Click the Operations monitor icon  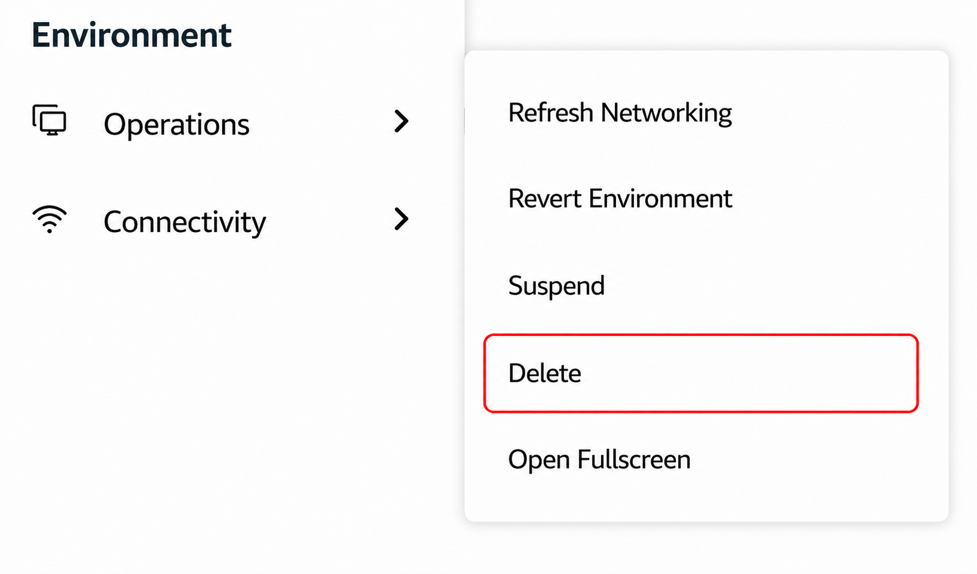click(x=49, y=121)
